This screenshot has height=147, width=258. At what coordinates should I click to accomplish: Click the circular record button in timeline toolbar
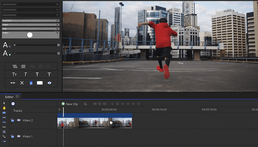(100, 104)
